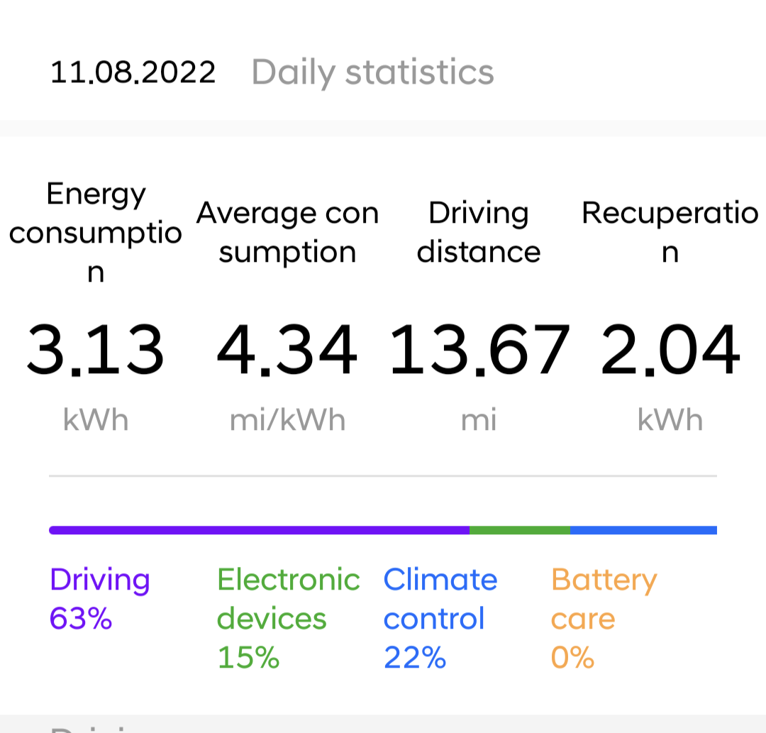This screenshot has width=766, height=733.
Task: Tap the mi unit under driving distance
Action: tap(479, 420)
